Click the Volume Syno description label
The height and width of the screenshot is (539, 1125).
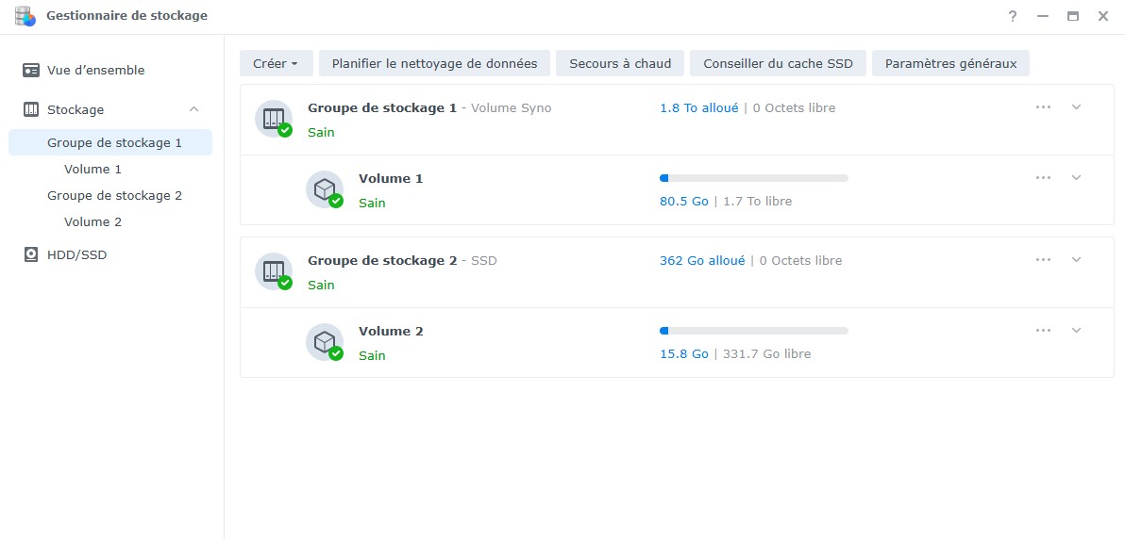pyautogui.click(x=512, y=108)
